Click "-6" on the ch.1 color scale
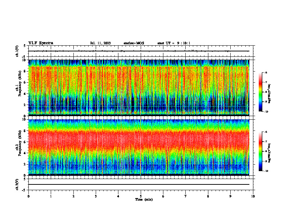The height and width of the screenshot is (220, 285). 266,72
